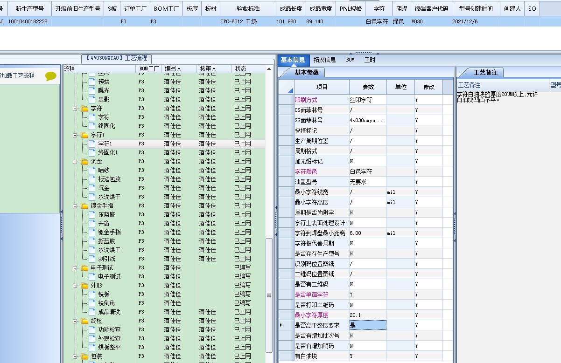Click the 验收标准 column header
The width and height of the screenshot is (561, 363).
(x=248, y=8)
